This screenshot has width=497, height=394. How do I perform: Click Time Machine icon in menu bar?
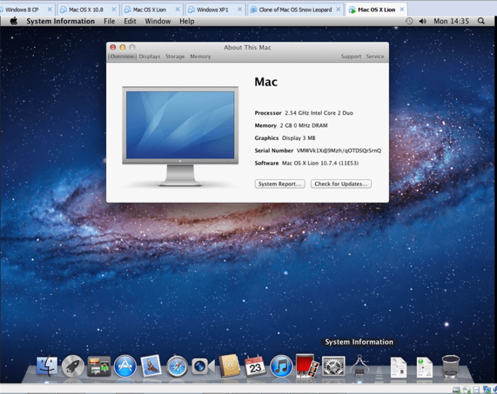coord(410,21)
